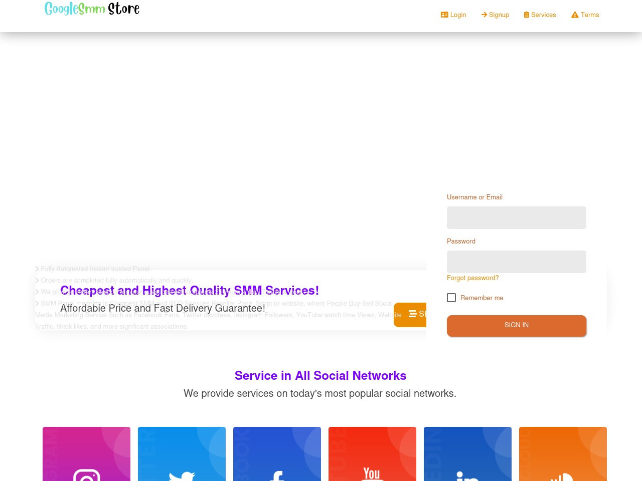This screenshot has height=481, width=642.
Task: Click 'Affordable Price and Fast Delivery Guarantee!' text
Action: [x=163, y=308]
